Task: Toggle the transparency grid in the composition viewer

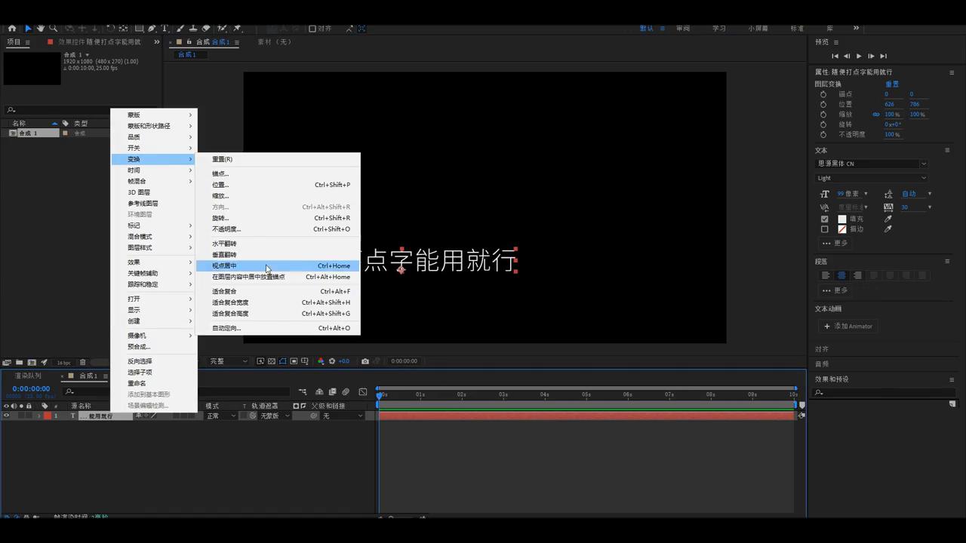Action: click(x=271, y=360)
